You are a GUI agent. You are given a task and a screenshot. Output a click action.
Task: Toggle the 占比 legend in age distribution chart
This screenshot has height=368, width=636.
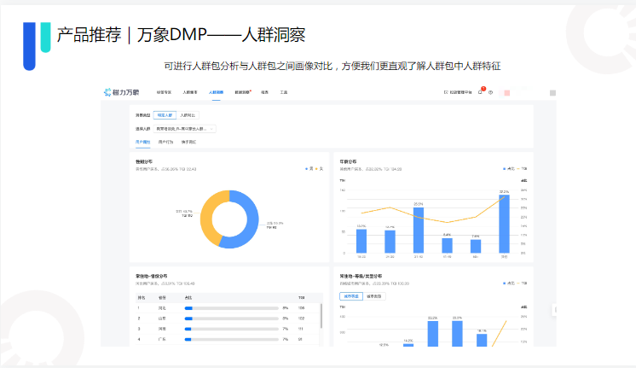509,168
